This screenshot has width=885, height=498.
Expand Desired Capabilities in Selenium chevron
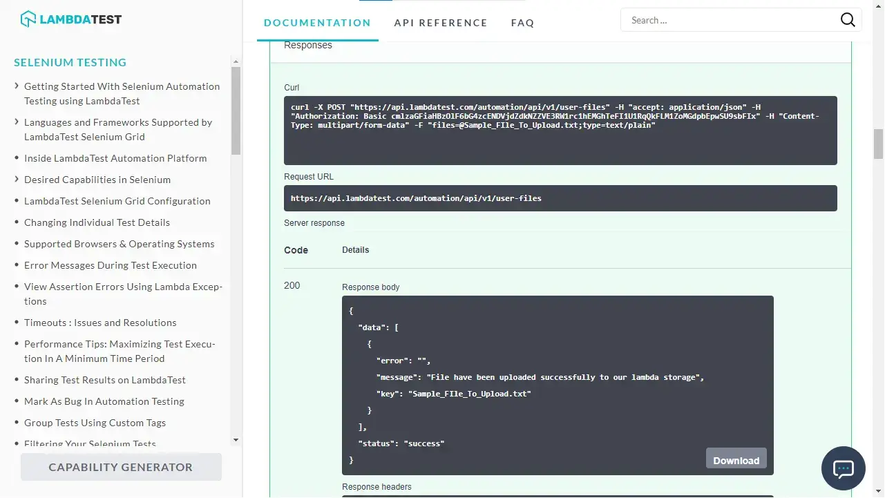click(17, 180)
